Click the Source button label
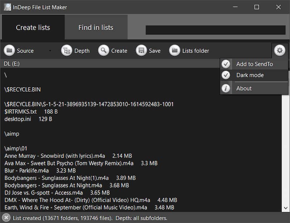Viewport: 290px width, 223px height. point(25,51)
